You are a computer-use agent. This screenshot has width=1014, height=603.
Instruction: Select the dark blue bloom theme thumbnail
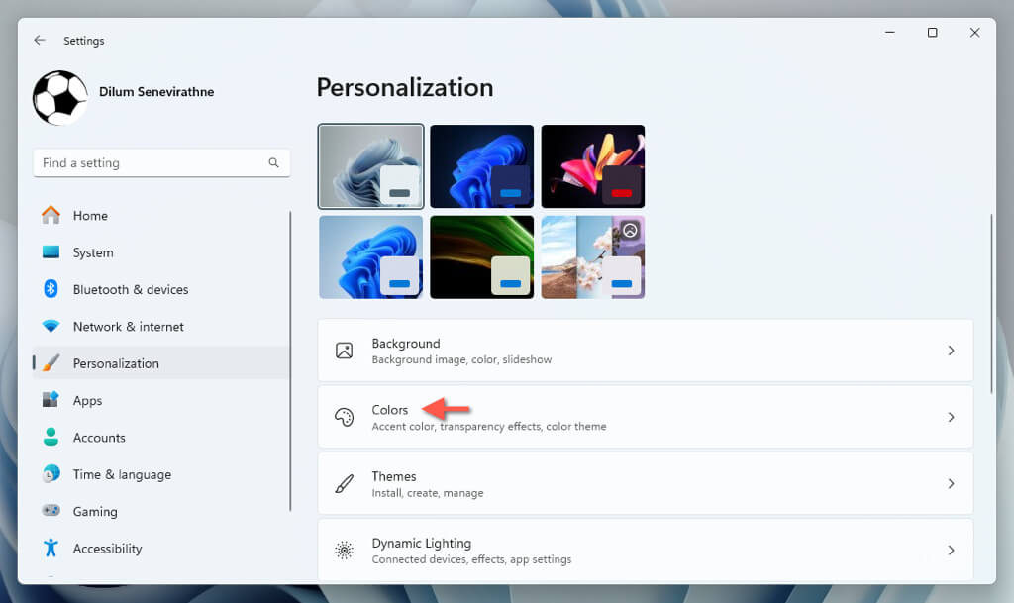tap(482, 166)
